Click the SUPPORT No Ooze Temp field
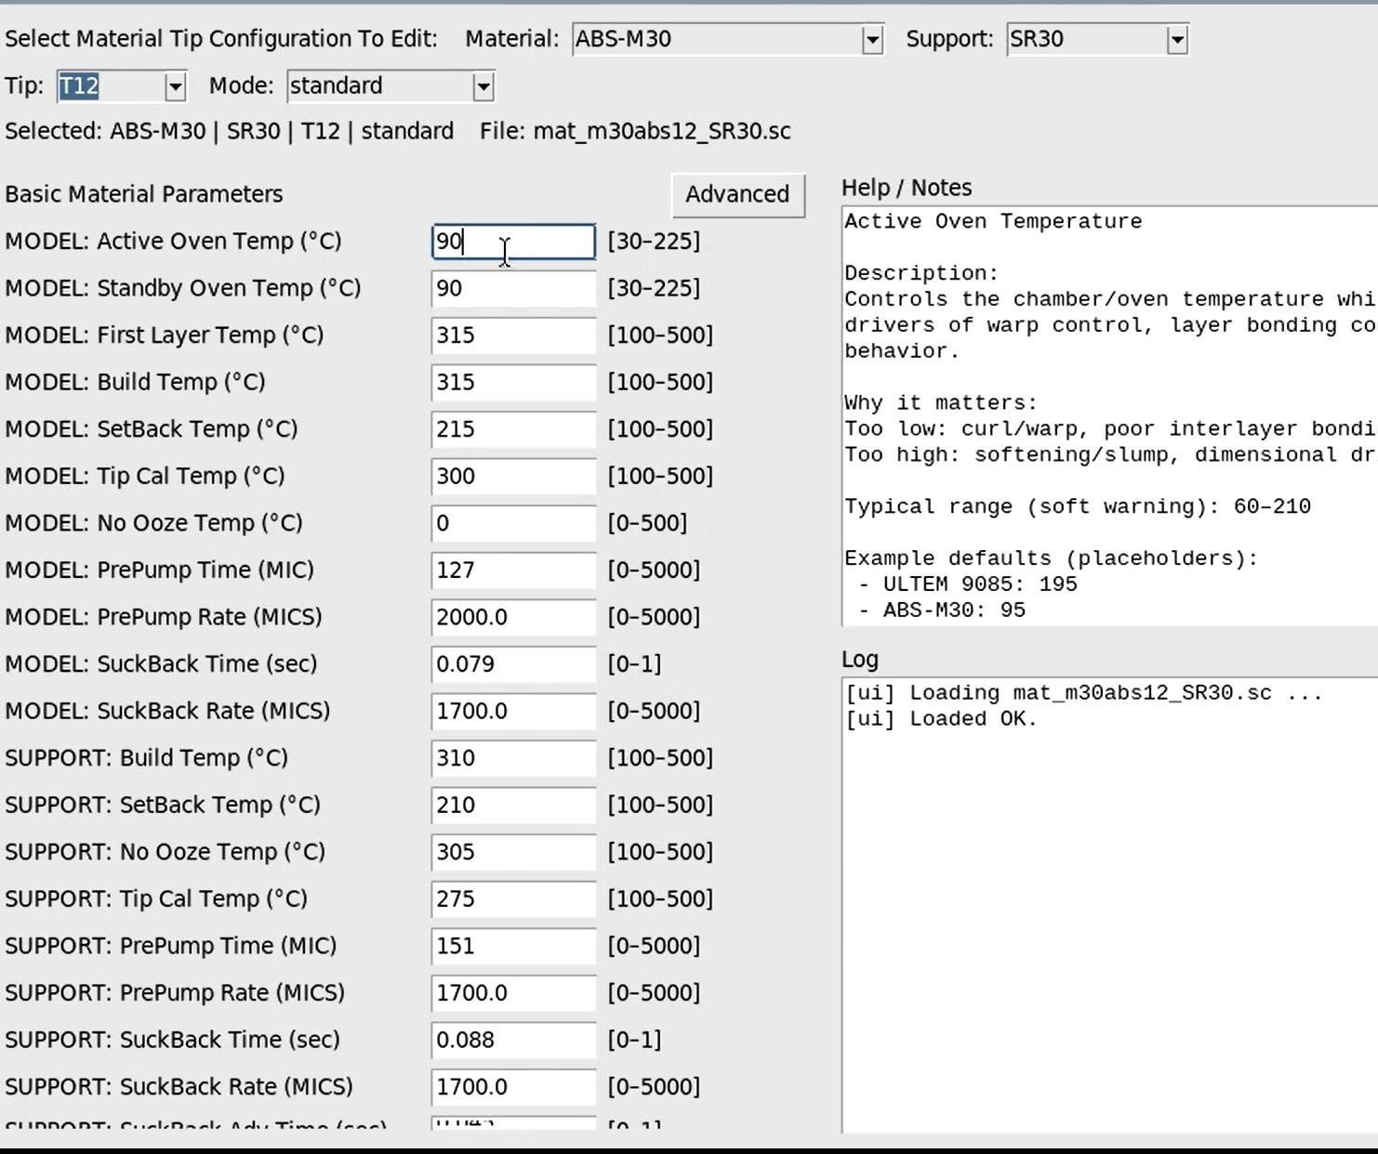The width and height of the screenshot is (1378, 1154). [x=511, y=851]
